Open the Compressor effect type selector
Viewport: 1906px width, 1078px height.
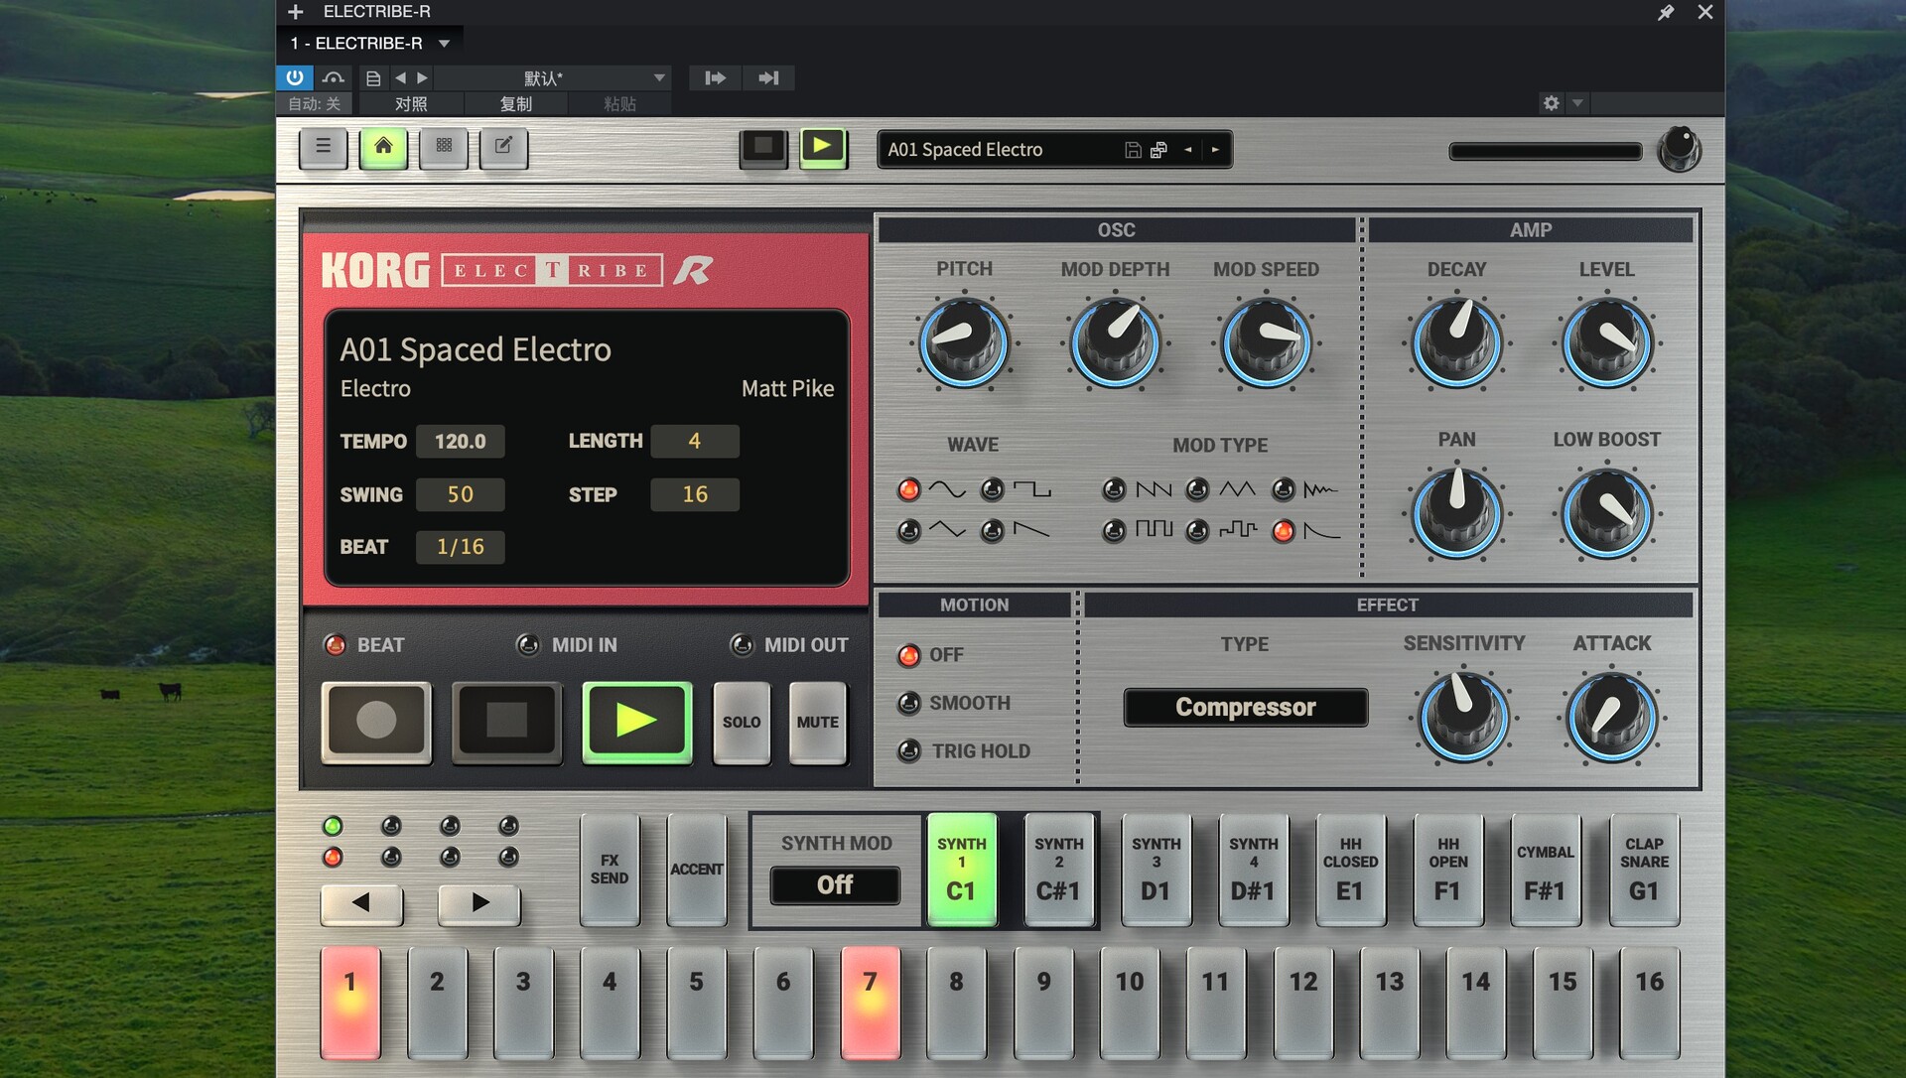click(x=1245, y=707)
